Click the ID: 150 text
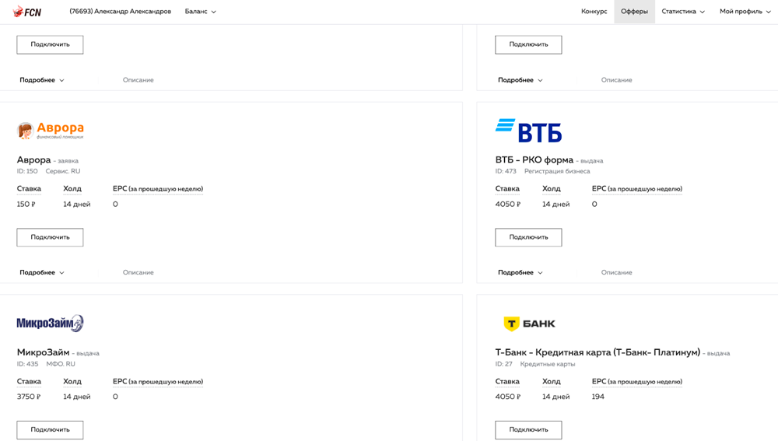 tap(27, 171)
